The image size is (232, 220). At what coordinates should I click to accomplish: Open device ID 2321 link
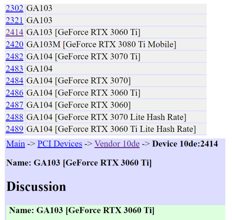pyautogui.click(x=15, y=20)
